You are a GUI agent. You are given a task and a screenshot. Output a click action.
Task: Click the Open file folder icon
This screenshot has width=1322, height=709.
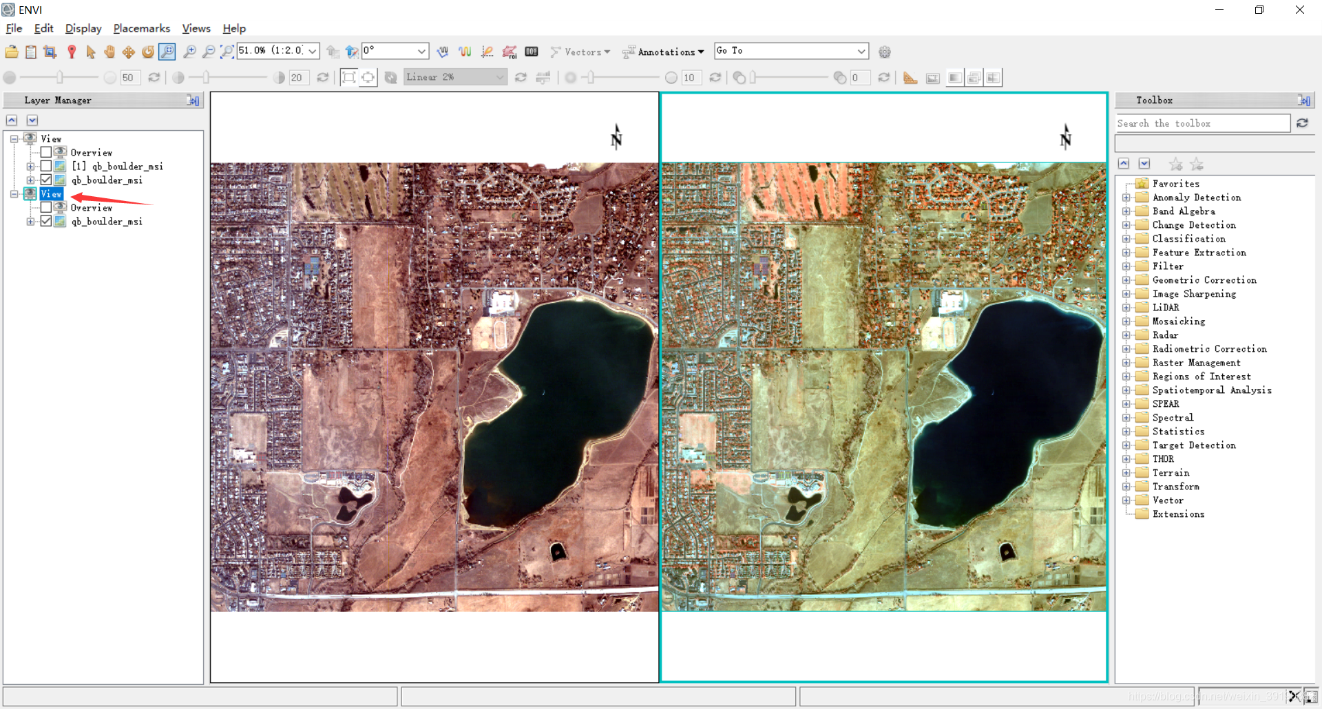click(12, 52)
